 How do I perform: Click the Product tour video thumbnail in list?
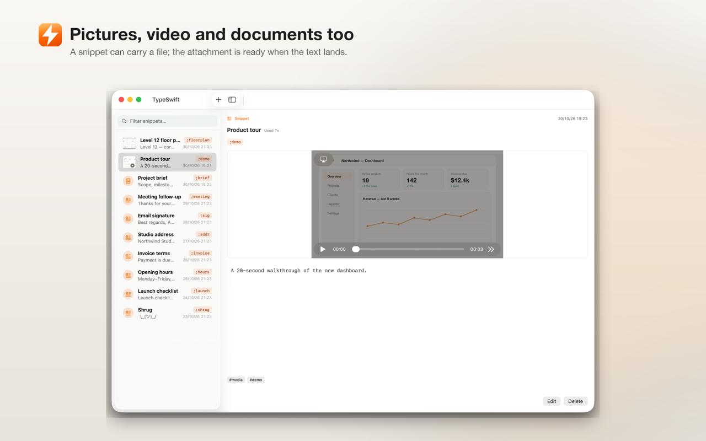129,162
